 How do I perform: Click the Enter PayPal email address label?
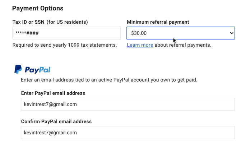pyautogui.click(x=53, y=93)
